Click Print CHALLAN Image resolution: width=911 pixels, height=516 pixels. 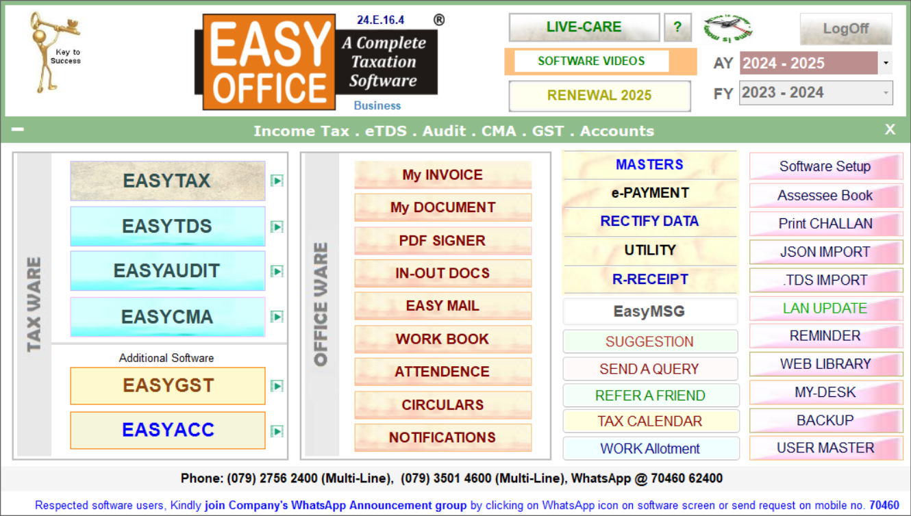tap(826, 224)
